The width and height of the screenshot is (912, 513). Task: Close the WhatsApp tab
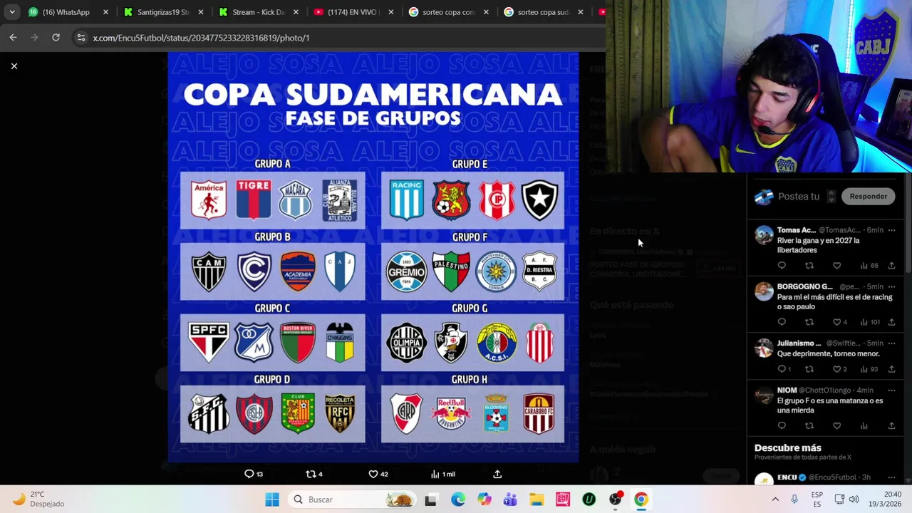pos(105,12)
